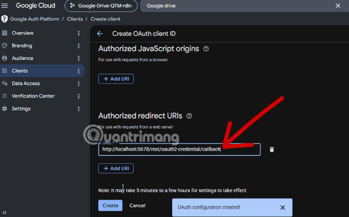Click the note about settings taking effect
The image size is (349, 217).
point(172,190)
